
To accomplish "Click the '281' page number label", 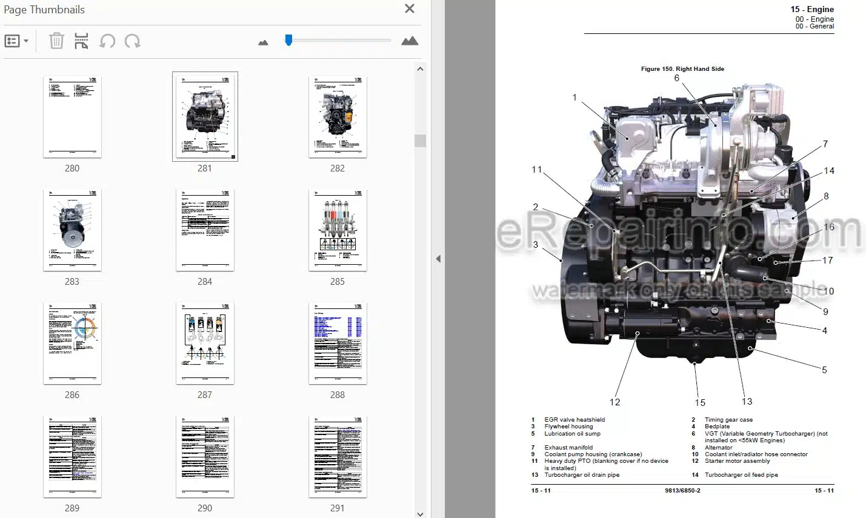I will coord(205,168).
